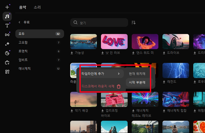Download the 에너제틱 힙합 track

pyautogui.click(x=164, y=110)
